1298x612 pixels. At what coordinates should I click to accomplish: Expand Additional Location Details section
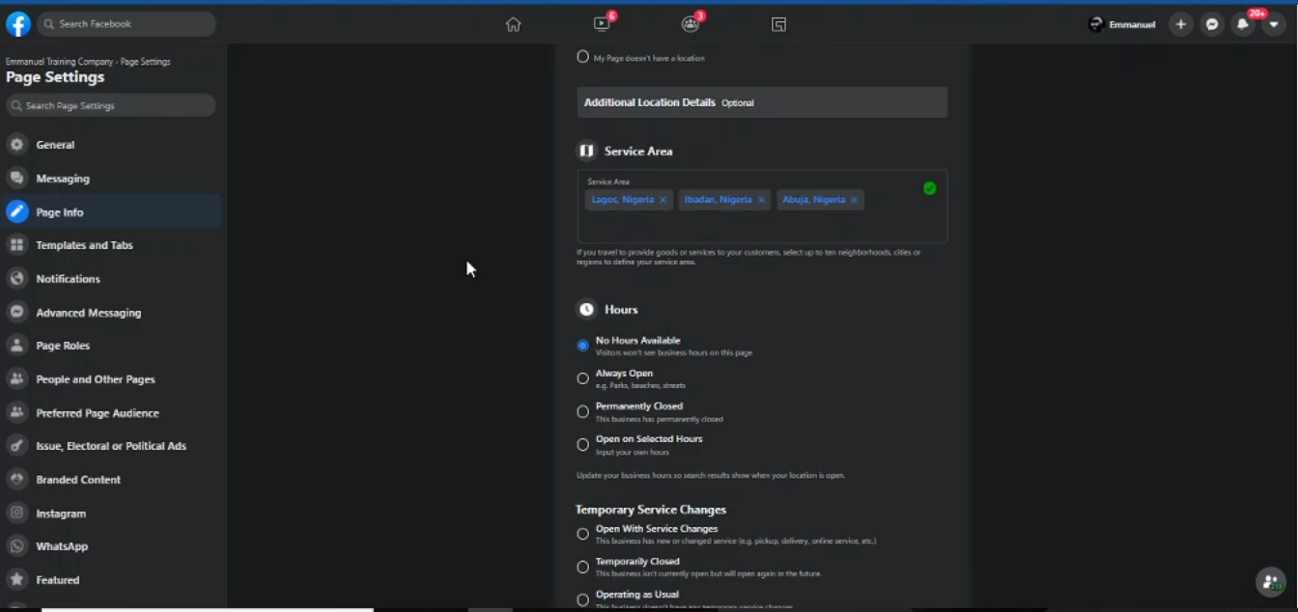click(762, 102)
